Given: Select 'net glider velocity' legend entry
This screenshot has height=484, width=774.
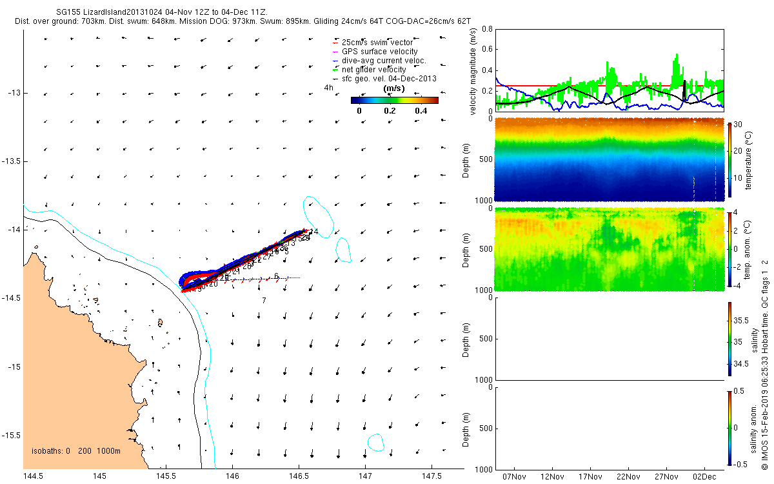Looking at the screenshot, I should click(x=374, y=70).
